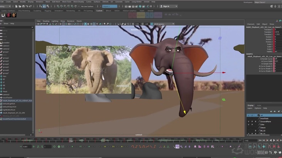
Task: Click the human figure icon top right
Action: click(x=275, y=7)
